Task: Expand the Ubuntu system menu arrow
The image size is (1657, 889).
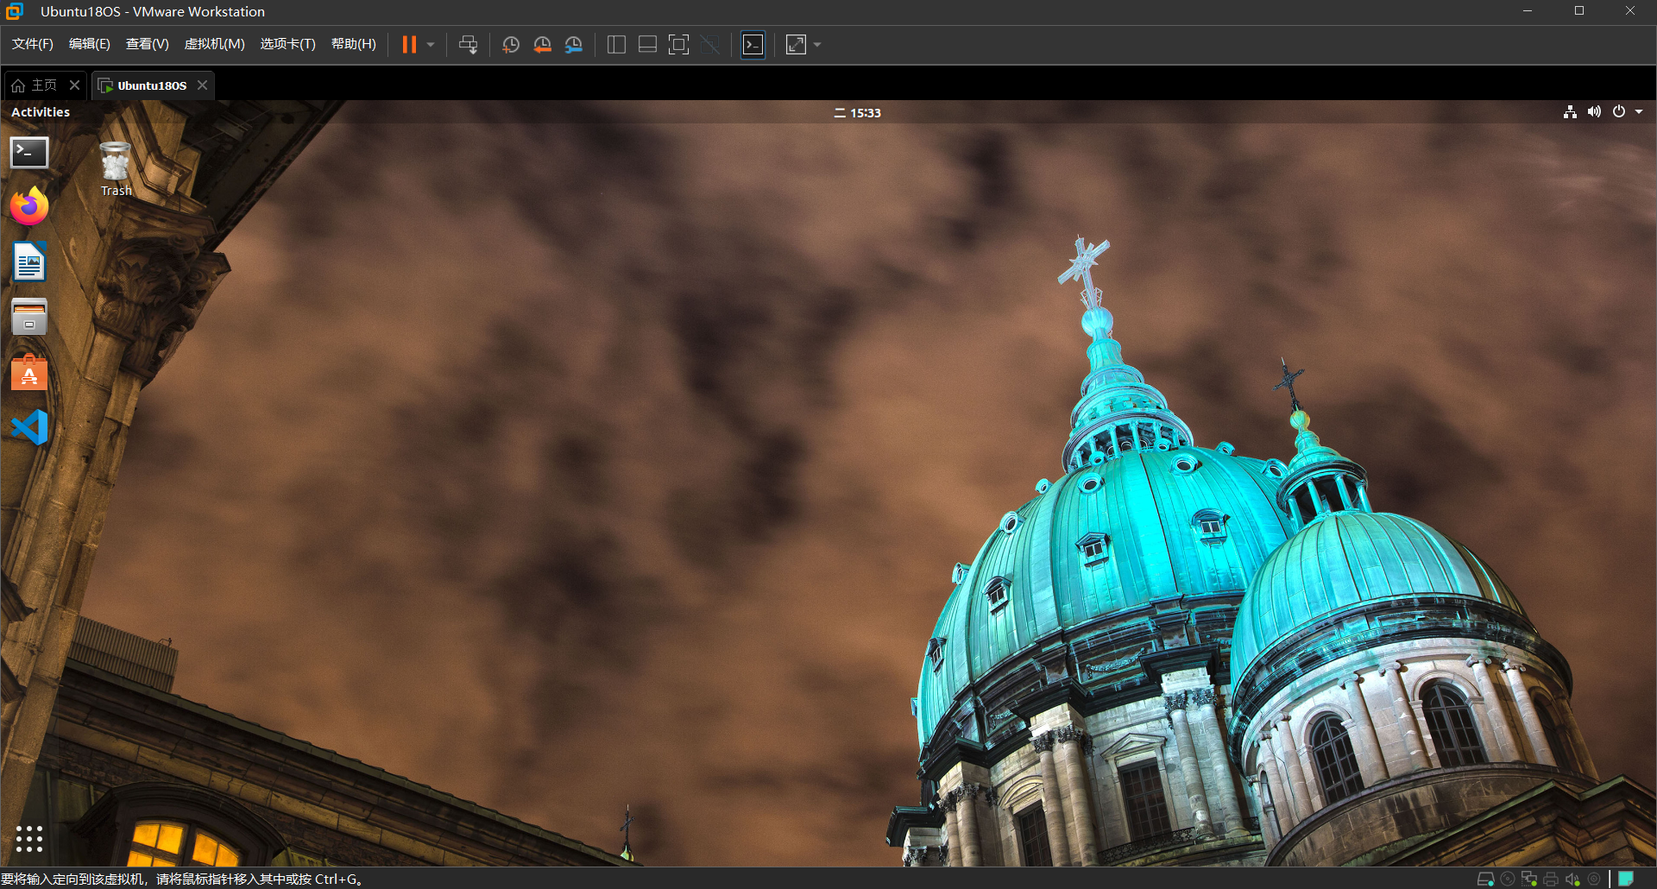Action: [x=1639, y=112]
